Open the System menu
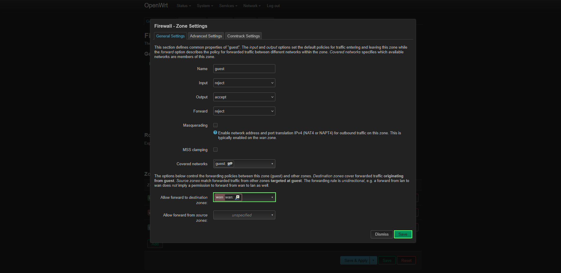 pos(205,6)
